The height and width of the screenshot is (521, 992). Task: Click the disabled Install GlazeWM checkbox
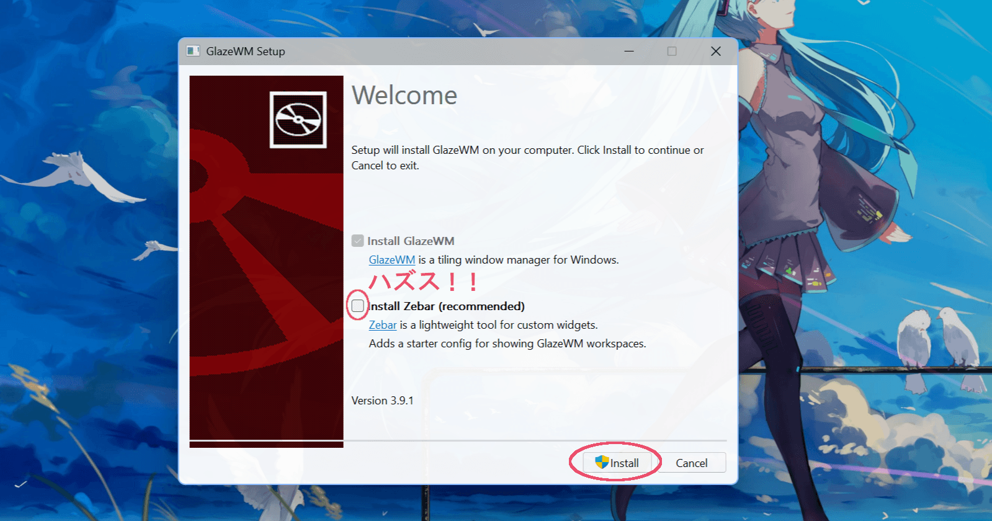coord(358,241)
